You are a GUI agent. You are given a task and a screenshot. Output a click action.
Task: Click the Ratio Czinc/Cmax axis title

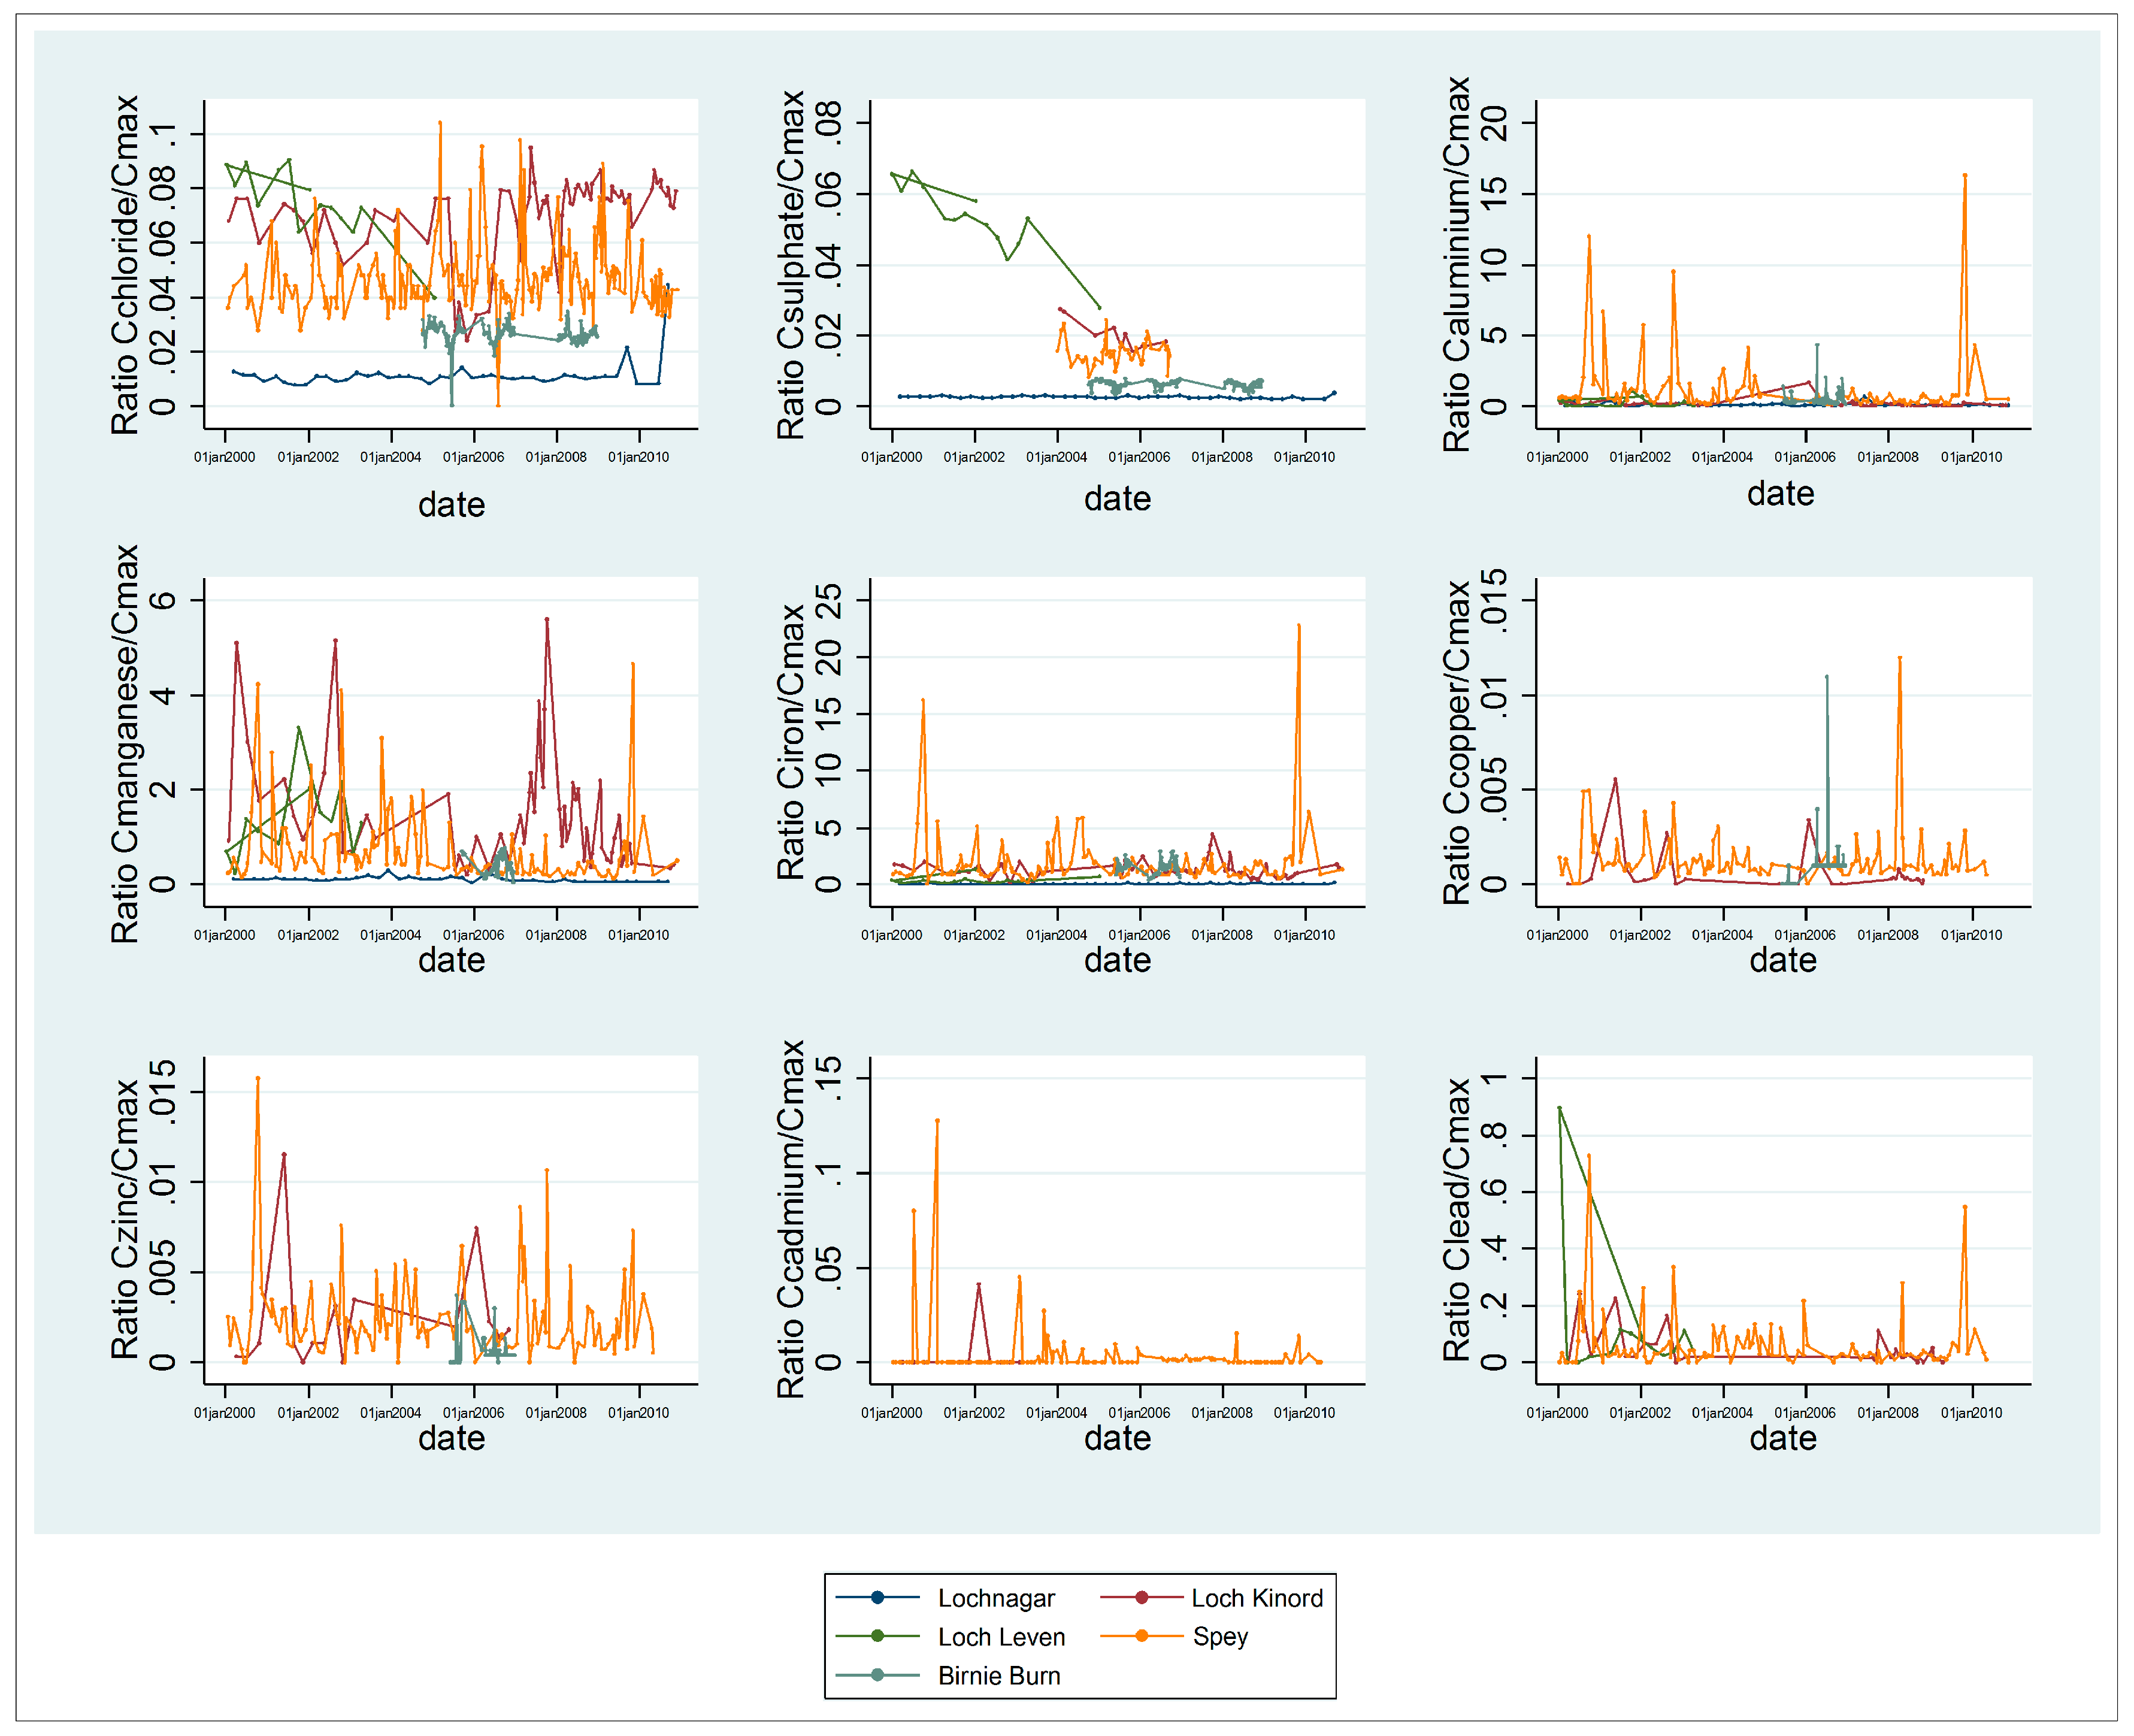click(125, 1219)
